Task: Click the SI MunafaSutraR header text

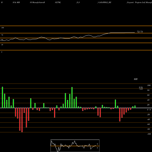Action: pos(37,2)
